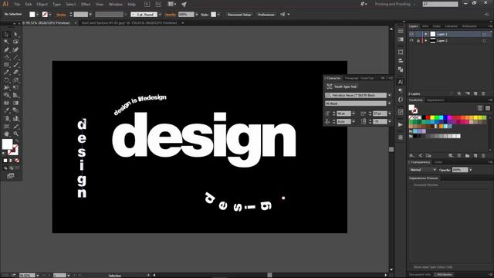Open the Character panel dock icon
494x278 pixels.
pos(400,82)
